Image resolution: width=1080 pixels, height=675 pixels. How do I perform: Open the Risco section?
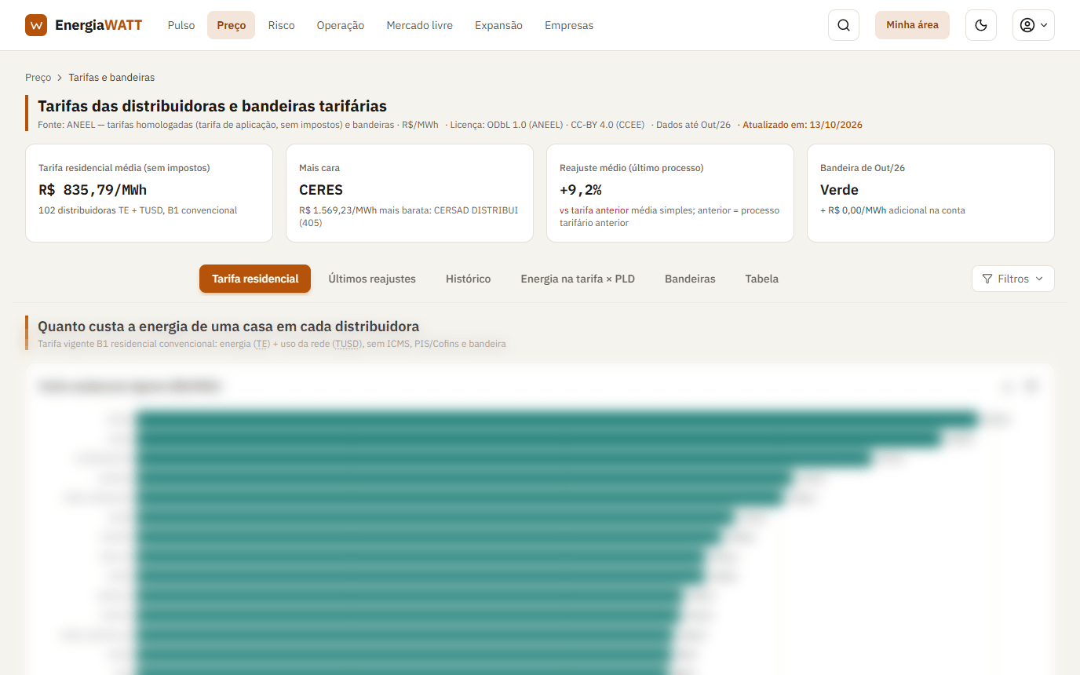[281, 25]
